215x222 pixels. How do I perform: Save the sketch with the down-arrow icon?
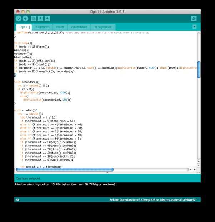pyautogui.click(x=47, y=19)
